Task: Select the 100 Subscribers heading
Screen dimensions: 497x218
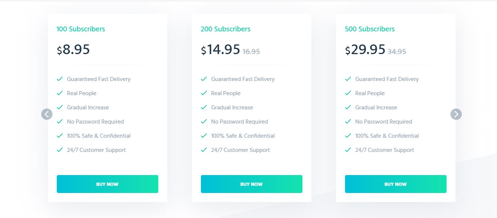Action: 81,29
